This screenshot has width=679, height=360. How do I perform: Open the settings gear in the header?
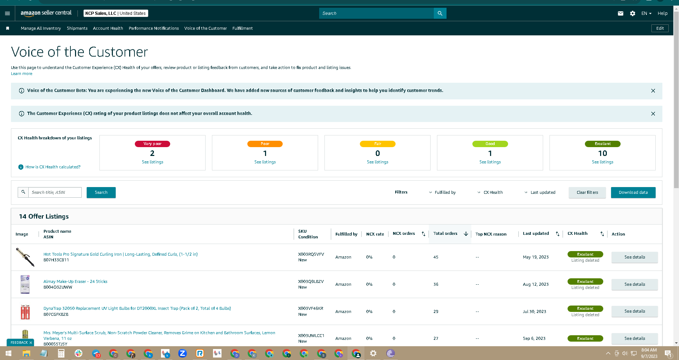(633, 13)
